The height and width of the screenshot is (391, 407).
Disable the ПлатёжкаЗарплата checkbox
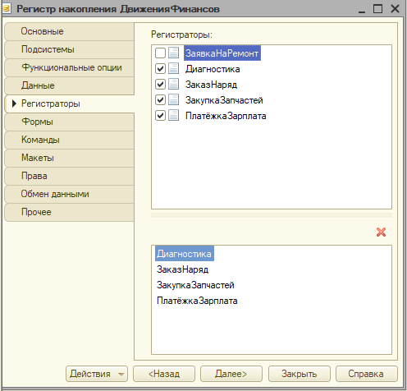tap(160, 115)
